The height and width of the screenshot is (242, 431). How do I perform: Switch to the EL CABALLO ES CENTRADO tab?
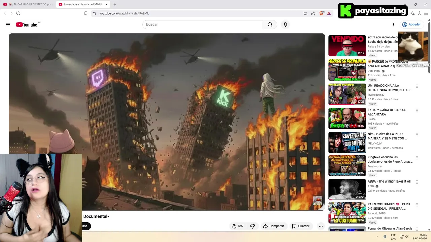click(28, 4)
